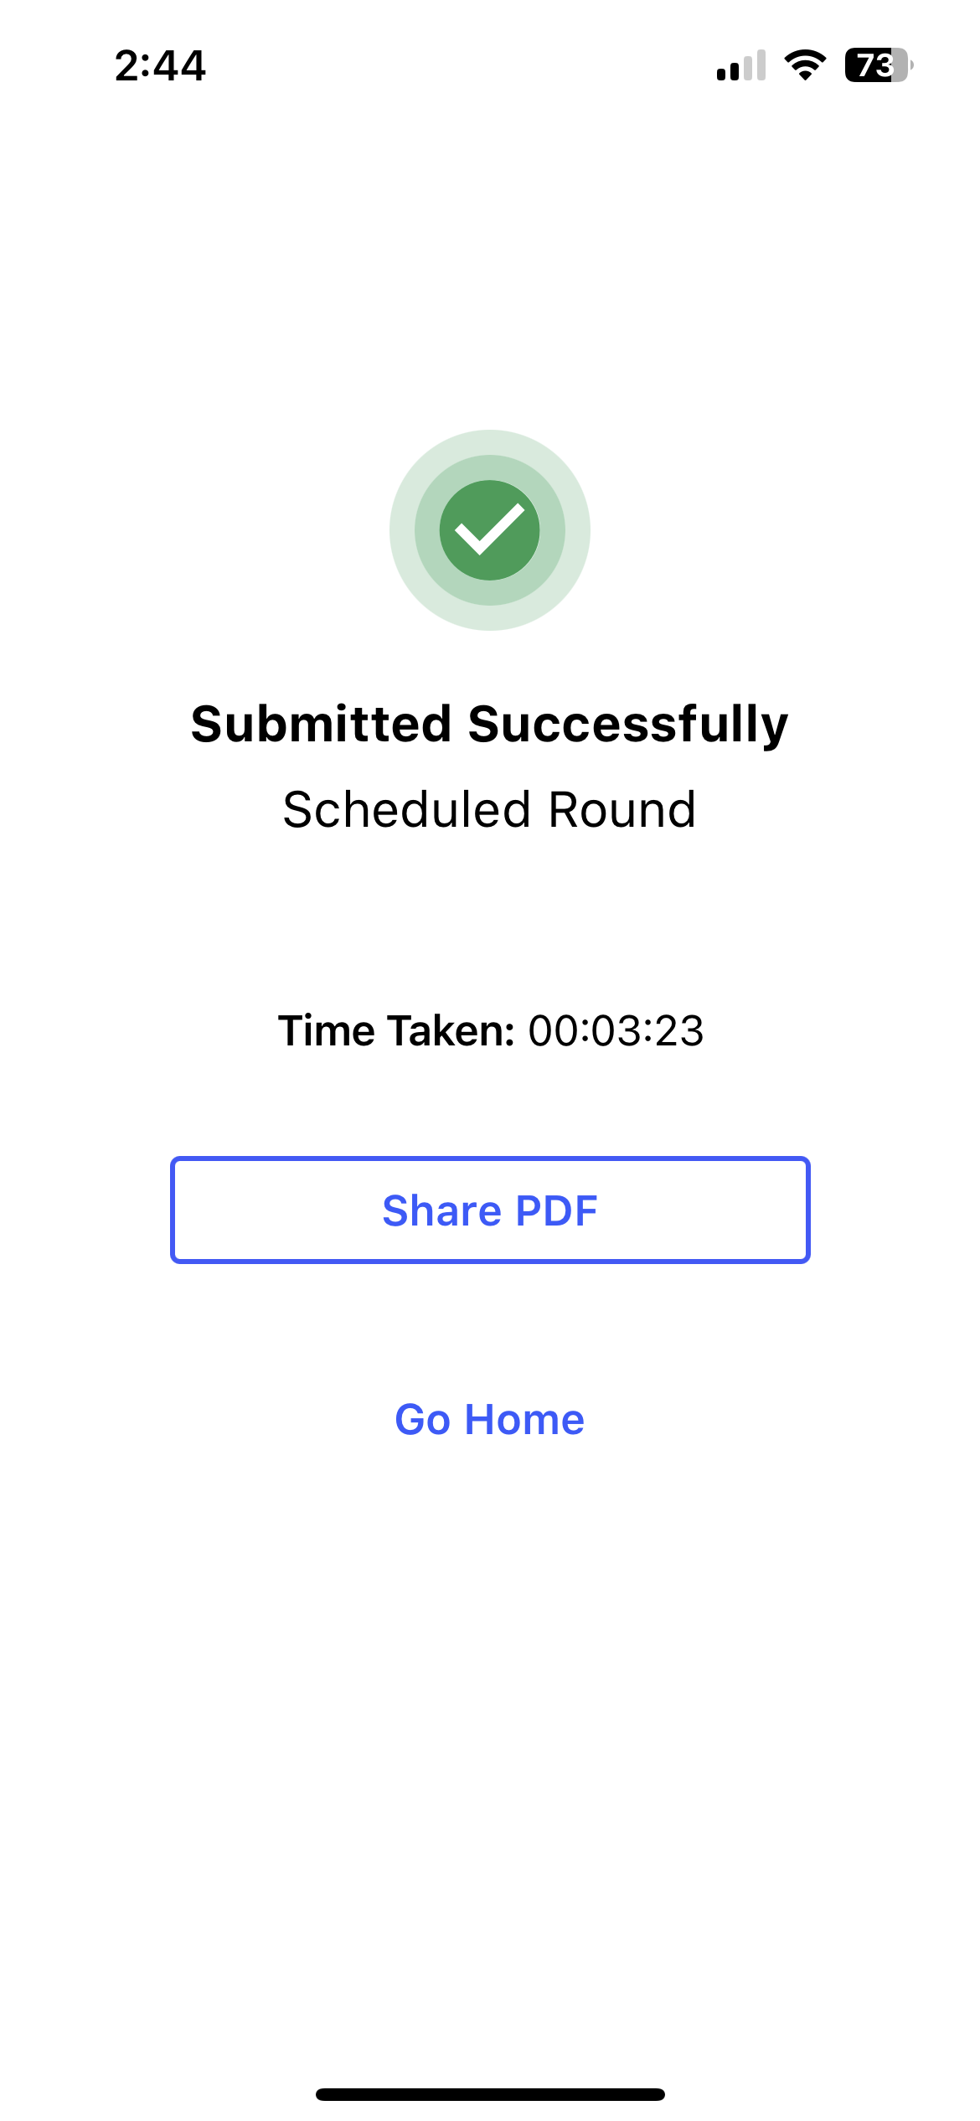
Task: Tap the battery level indicator
Action: coord(878,65)
